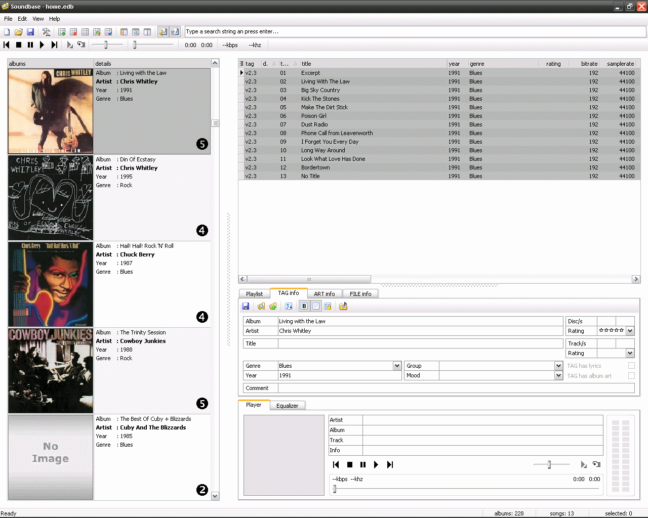Open the Mood dropdown list
648x518 pixels.
pos(558,375)
